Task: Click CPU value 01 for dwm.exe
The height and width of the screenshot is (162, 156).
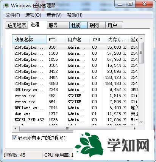Action: [x=94, y=114]
